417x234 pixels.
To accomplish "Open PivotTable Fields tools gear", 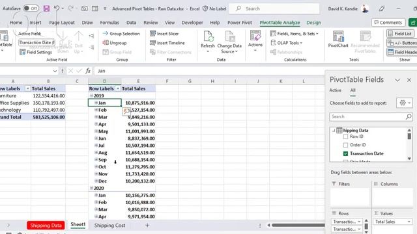I will click(405, 103).
